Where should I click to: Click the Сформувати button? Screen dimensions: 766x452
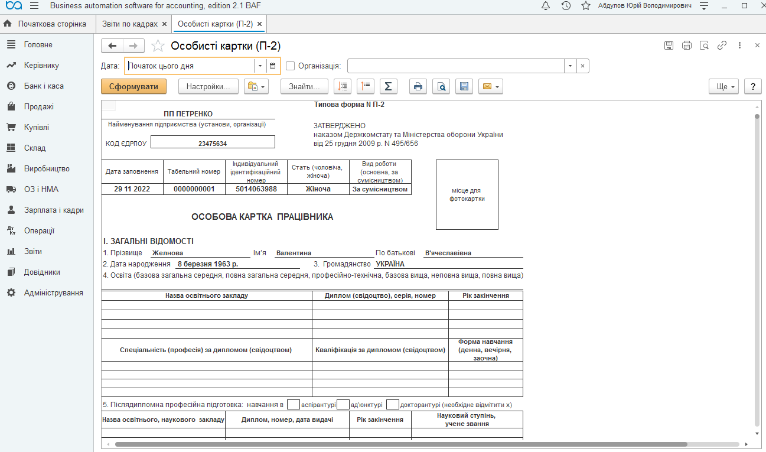134,86
